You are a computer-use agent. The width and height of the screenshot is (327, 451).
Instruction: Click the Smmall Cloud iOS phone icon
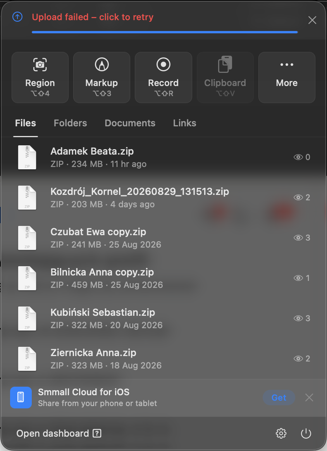click(x=21, y=397)
